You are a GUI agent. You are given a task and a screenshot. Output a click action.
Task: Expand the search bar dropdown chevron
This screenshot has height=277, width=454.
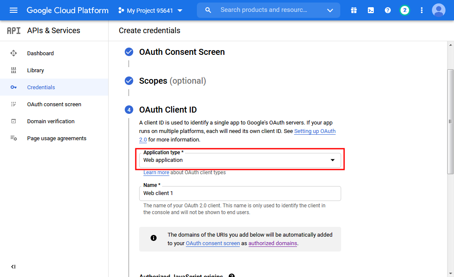click(x=330, y=11)
